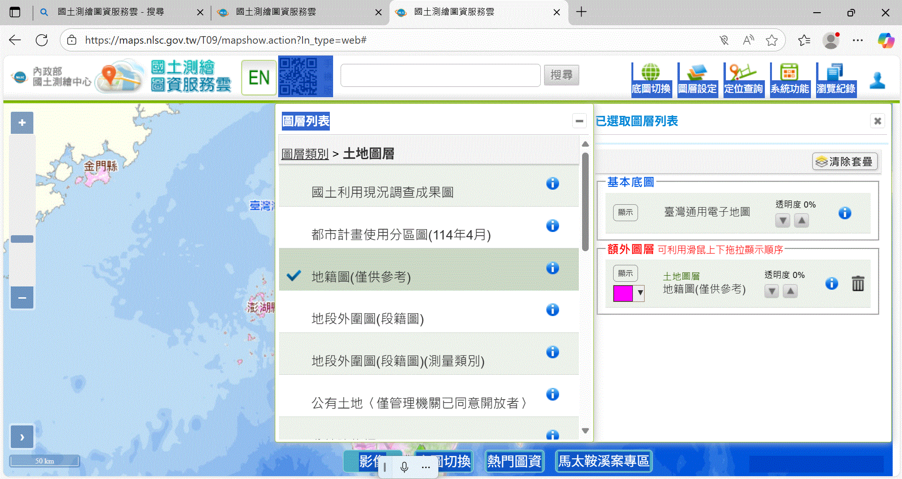Click the magenta color swatch for 地籍圖

click(x=623, y=294)
